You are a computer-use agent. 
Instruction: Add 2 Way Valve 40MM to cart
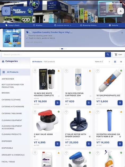58,144
